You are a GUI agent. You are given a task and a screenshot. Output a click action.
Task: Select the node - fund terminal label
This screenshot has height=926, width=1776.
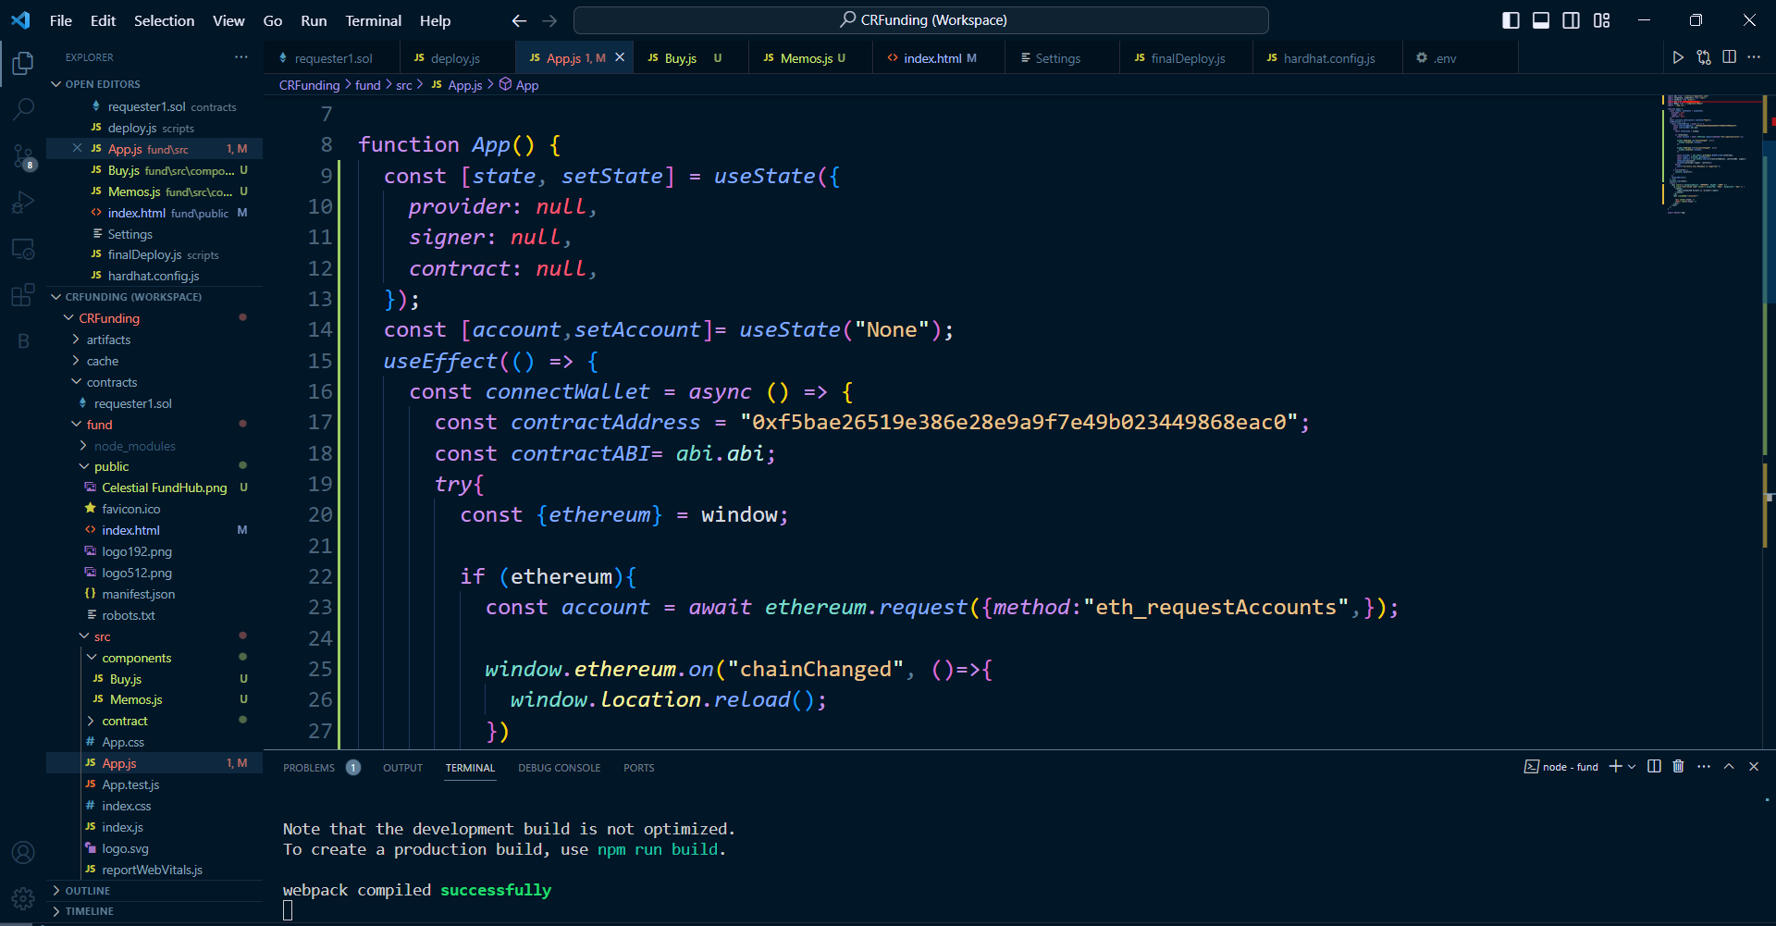1561,766
